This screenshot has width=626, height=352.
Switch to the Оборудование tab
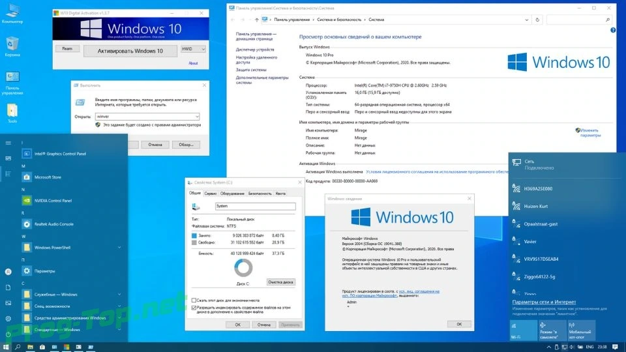click(x=232, y=194)
